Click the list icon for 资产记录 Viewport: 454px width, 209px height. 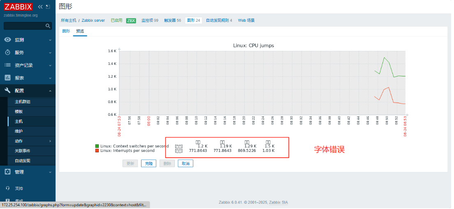8,65
